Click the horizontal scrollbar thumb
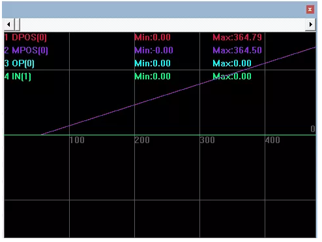Viewport: 322px width, 242px height. click(x=17, y=25)
